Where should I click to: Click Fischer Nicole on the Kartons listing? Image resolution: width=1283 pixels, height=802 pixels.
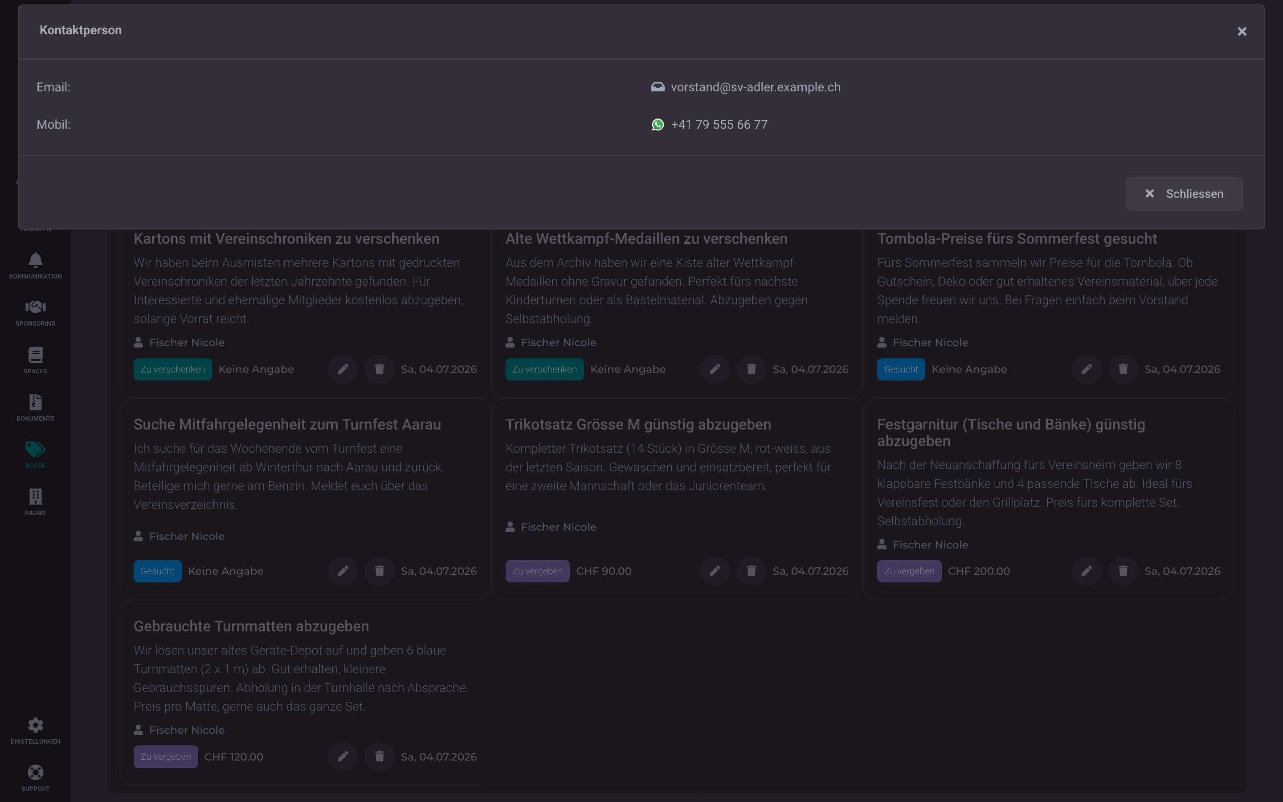(x=187, y=343)
